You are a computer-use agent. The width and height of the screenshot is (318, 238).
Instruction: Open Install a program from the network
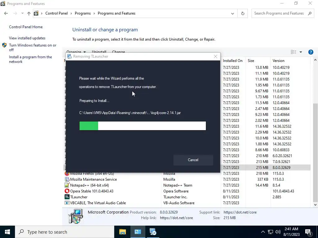pyautogui.click(x=30, y=59)
